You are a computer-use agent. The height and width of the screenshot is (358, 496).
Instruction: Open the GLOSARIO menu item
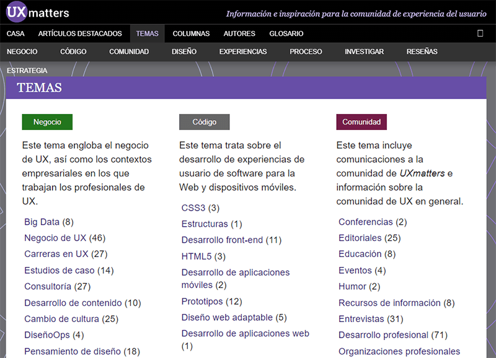click(x=286, y=34)
